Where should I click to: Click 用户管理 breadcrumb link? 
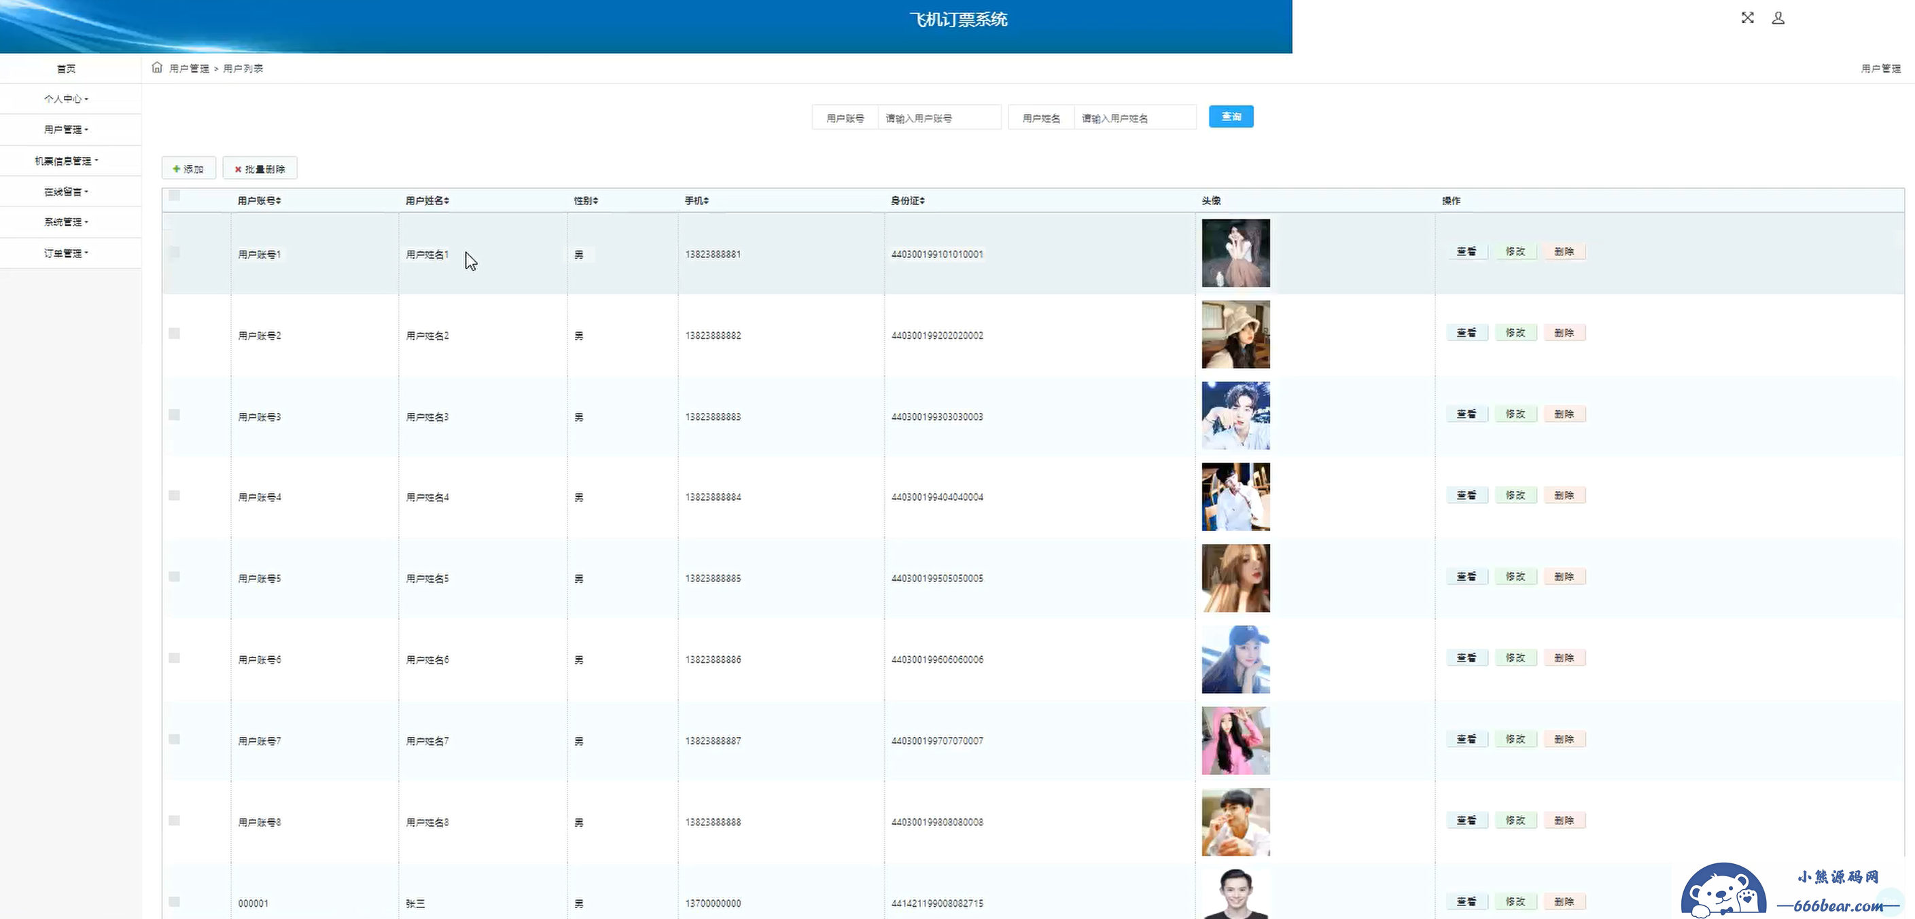click(x=189, y=69)
